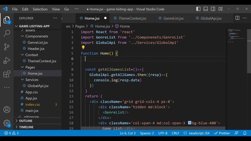The width and height of the screenshot is (251, 141).
Task: Open App.jsx in the explorer
Action: [x=31, y=98]
